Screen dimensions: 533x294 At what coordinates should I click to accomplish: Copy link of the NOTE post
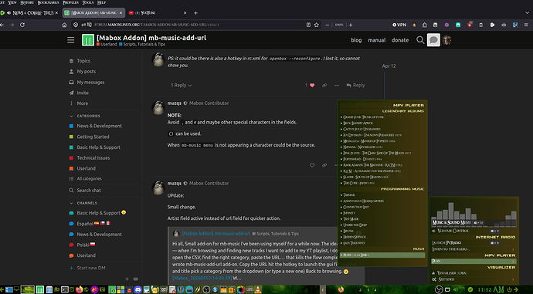pyautogui.click(x=324, y=165)
